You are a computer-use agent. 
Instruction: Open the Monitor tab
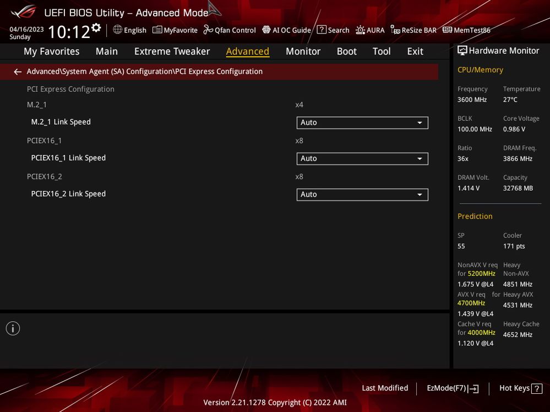(303, 51)
